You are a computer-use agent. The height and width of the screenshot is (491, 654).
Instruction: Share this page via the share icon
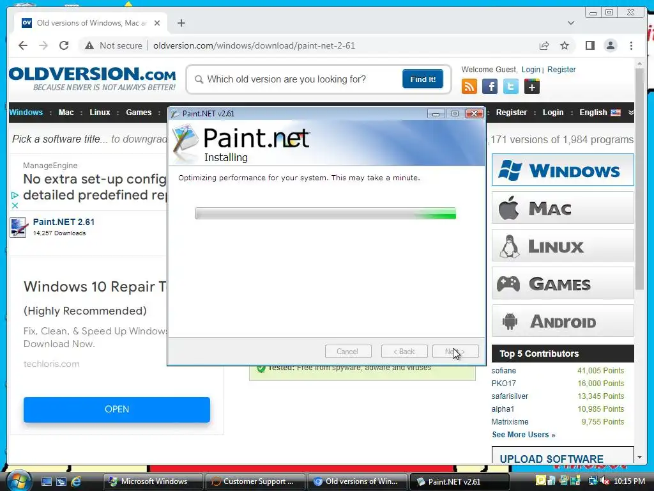coord(544,45)
